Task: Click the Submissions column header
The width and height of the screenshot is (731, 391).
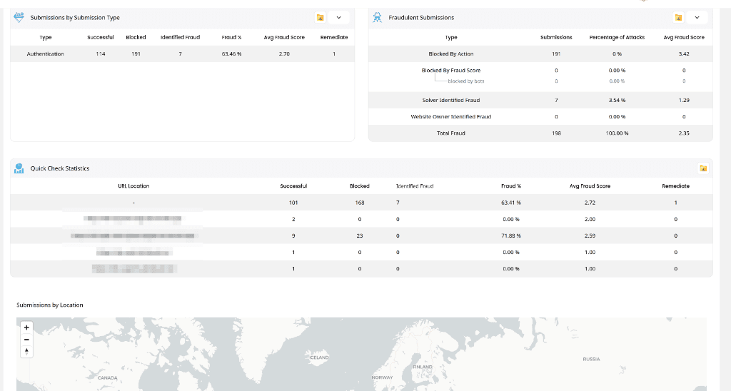Action: coord(556,37)
